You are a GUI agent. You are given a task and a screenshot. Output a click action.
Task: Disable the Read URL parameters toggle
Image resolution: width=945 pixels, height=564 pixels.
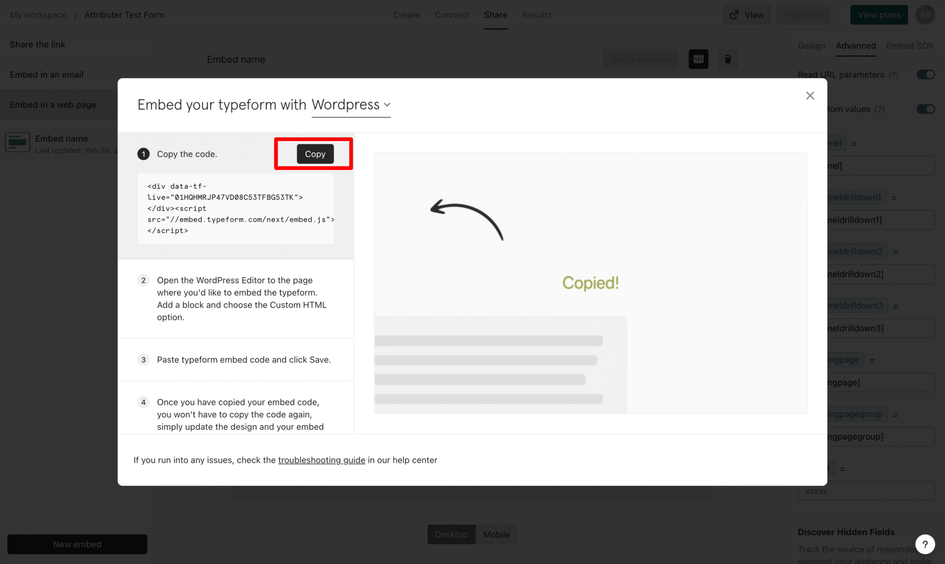tap(926, 74)
